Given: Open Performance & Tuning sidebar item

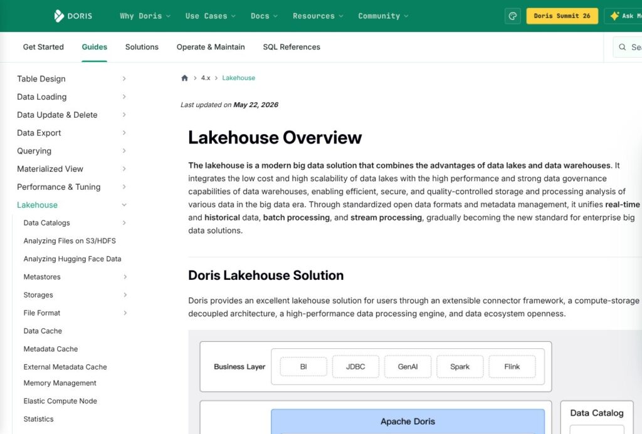Looking at the screenshot, I should tap(58, 187).
